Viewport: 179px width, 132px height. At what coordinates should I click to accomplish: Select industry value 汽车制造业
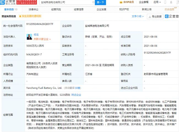click(x=32, y=74)
